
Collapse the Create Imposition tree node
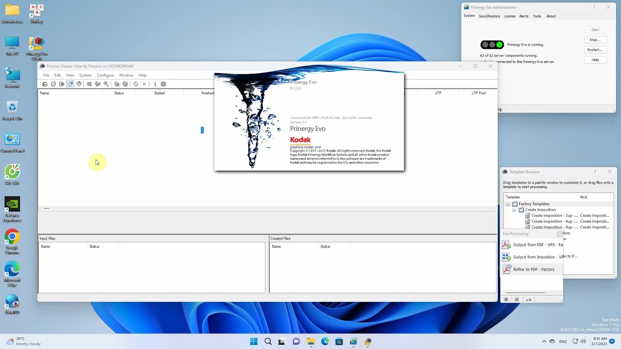pos(514,210)
